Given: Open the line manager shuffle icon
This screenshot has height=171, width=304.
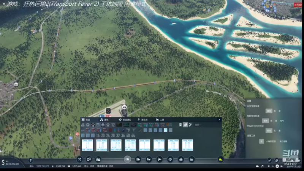Looking at the screenshot, I should tap(79, 159).
